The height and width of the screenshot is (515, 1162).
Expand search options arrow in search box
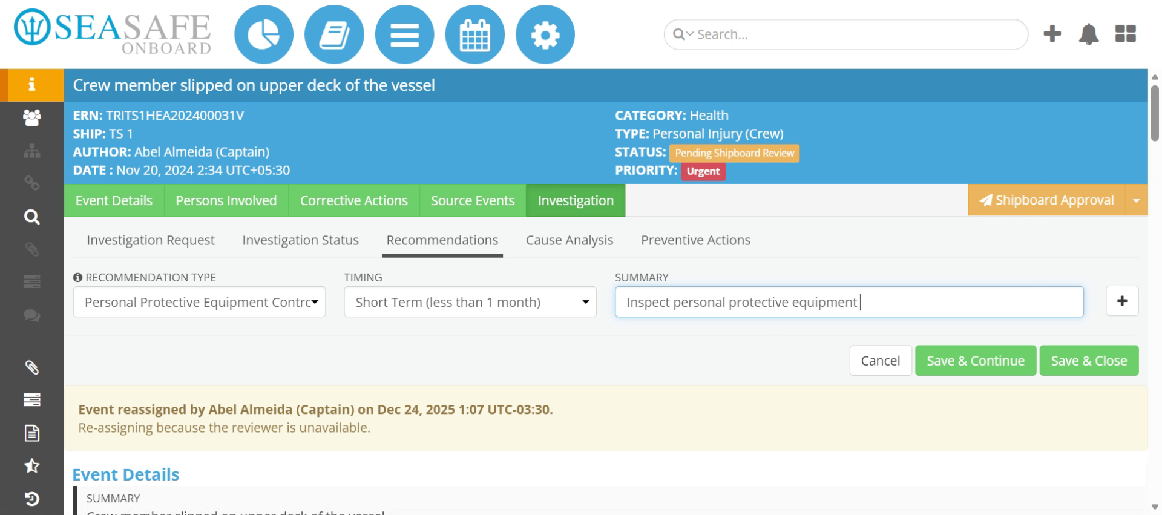689,34
